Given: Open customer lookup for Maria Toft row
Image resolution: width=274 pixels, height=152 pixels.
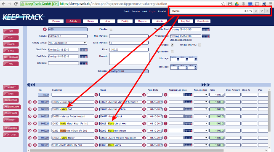Looking at the screenshot, I should pos(96,109).
